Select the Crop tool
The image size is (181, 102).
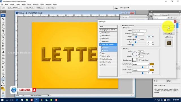(x=3, y=31)
